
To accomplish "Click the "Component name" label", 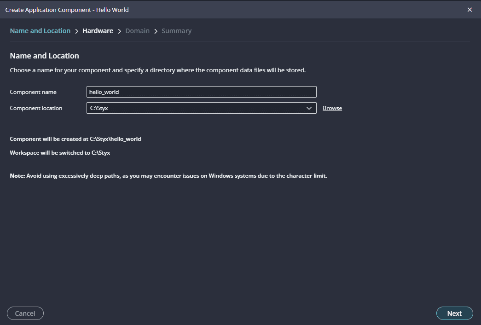I will pos(33,92).
